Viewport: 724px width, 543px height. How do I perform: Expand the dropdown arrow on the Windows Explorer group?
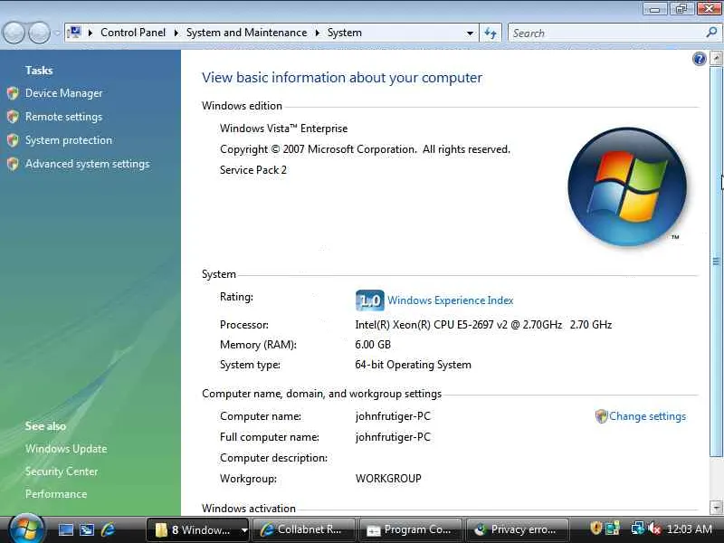[244, 530]
